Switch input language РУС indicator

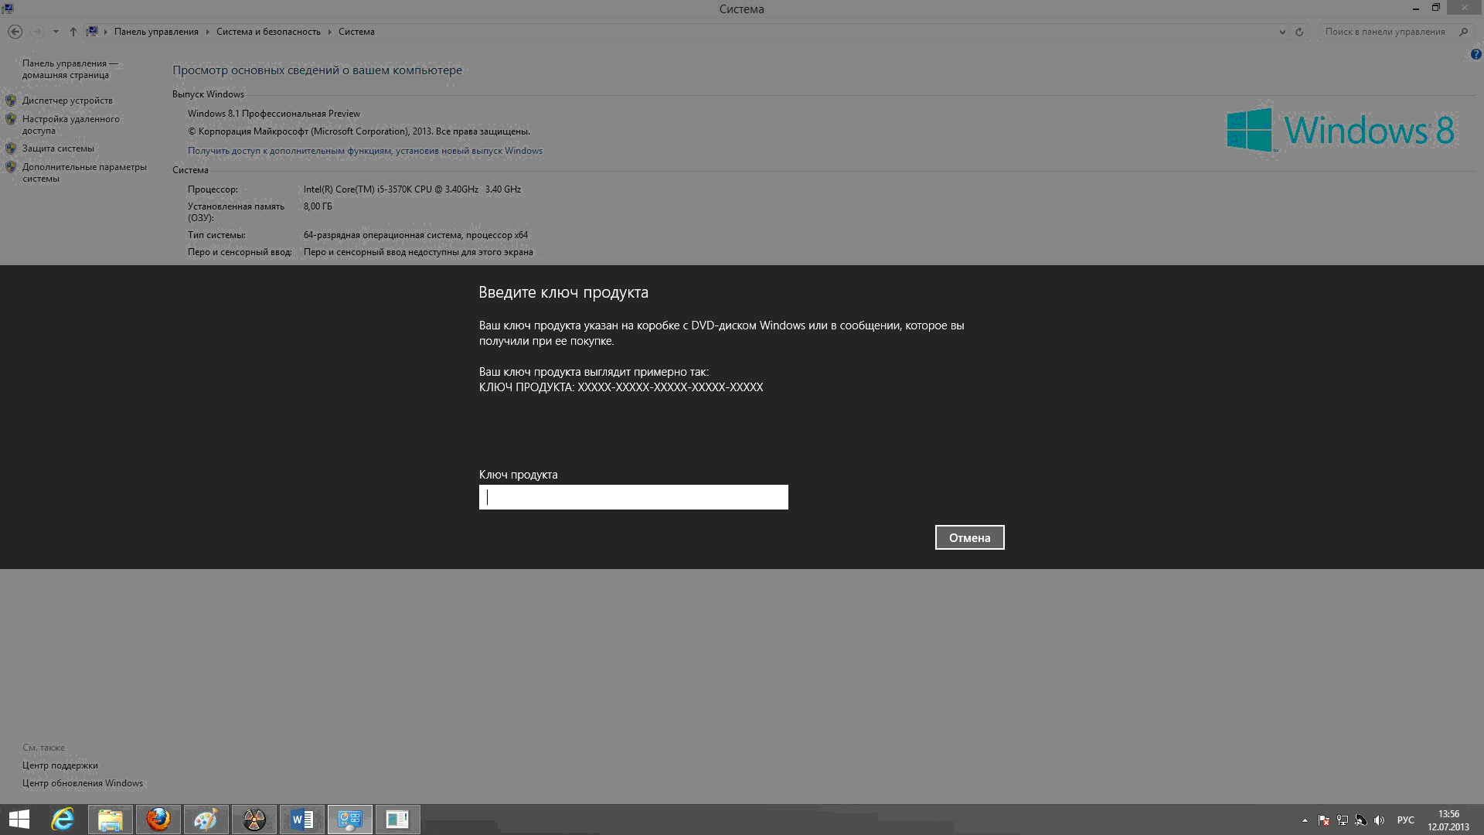1405,820
